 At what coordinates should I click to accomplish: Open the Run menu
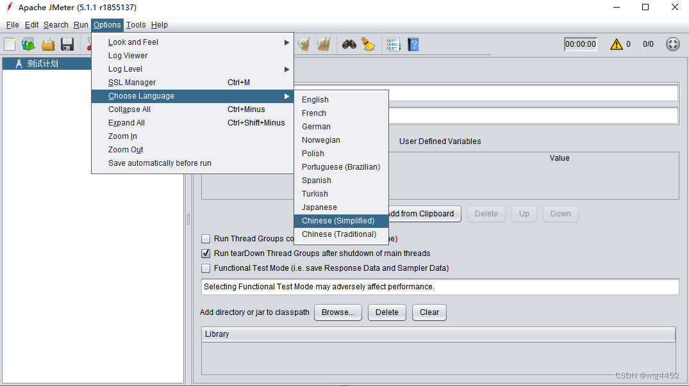point(81,25)
